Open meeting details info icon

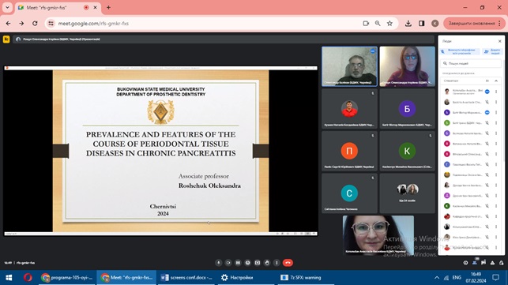465,263
